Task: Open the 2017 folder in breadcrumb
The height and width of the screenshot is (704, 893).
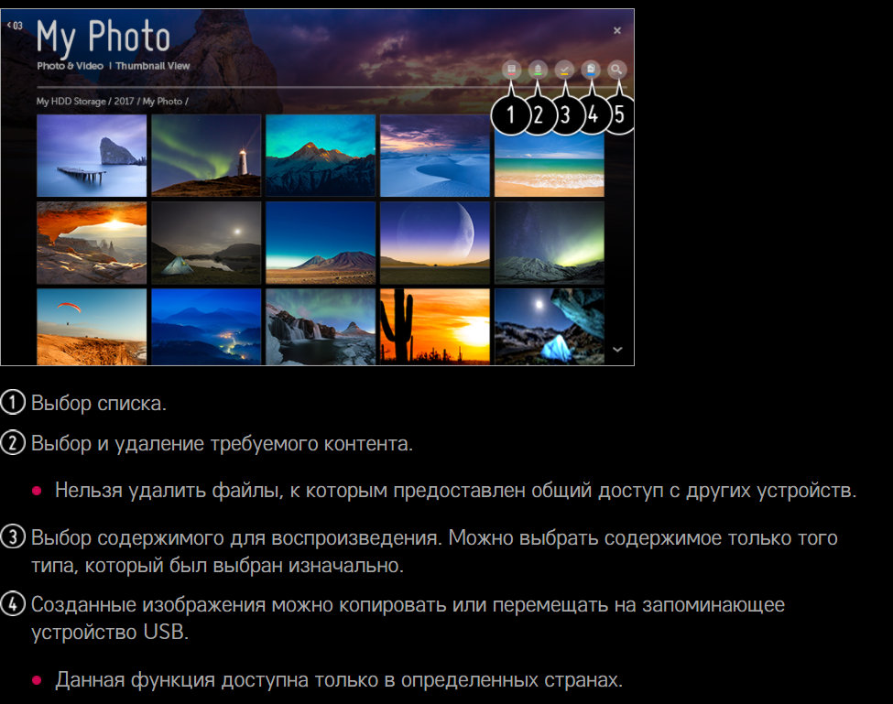Action: coord(123,102)
